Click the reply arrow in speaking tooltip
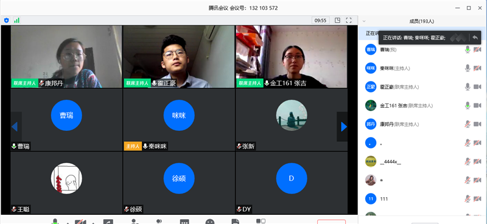 click(x=475, y=38)
